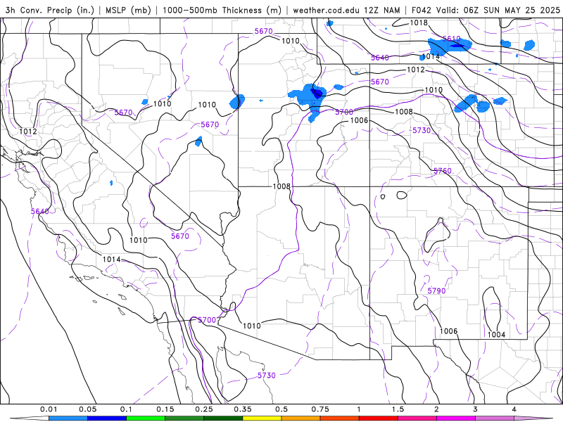Image resolution: width=563 pixels, height=422 pixels.
Task: Pick the orange 0.5–0.75 legend swatch
Action: [x=301, y=418]
